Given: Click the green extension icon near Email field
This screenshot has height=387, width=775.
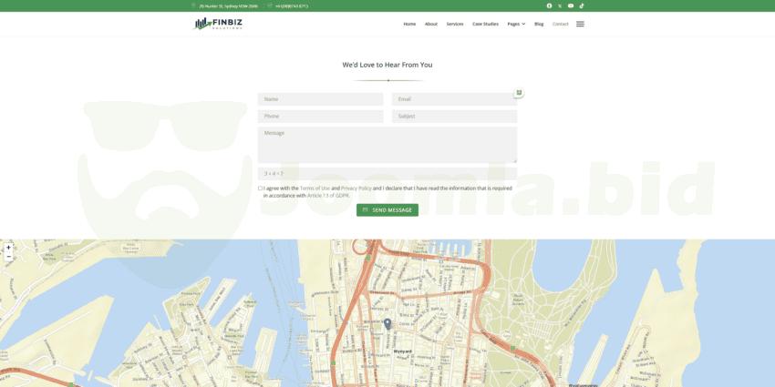Looking at the screenshot, I should (519, 92).
